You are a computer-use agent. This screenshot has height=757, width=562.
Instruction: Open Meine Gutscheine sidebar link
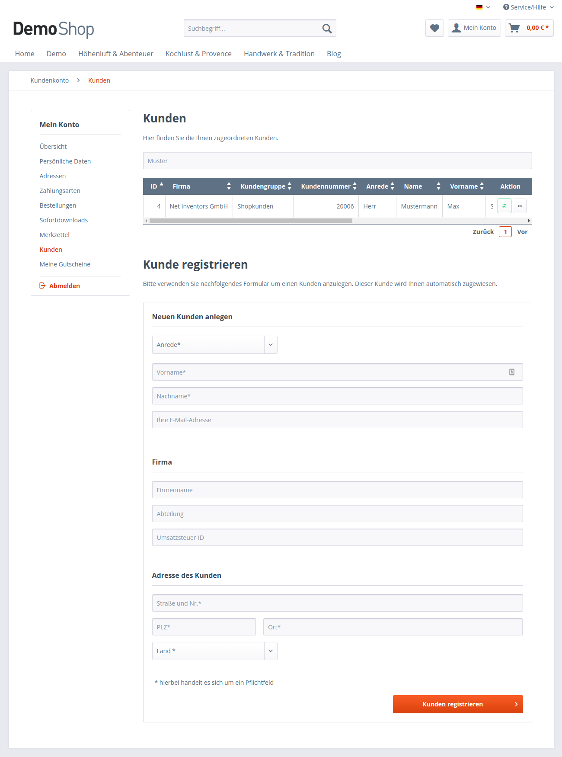(65, 264)
